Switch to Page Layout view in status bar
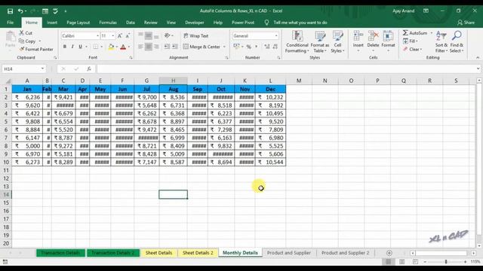Image resolution: width=483 pixels, height=271 pixels. 401,261
